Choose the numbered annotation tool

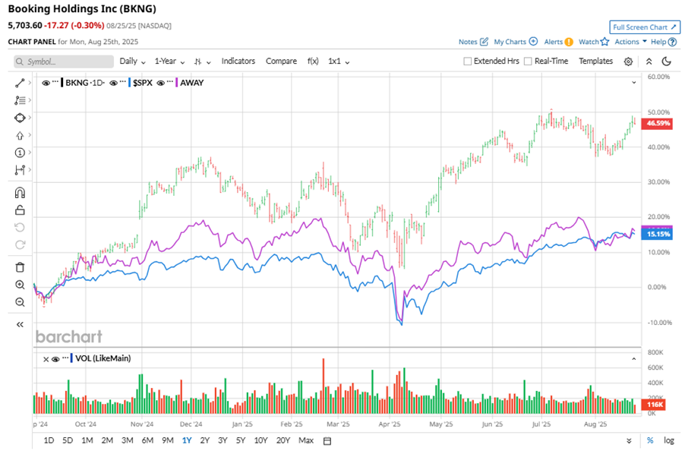click(20, 153)
